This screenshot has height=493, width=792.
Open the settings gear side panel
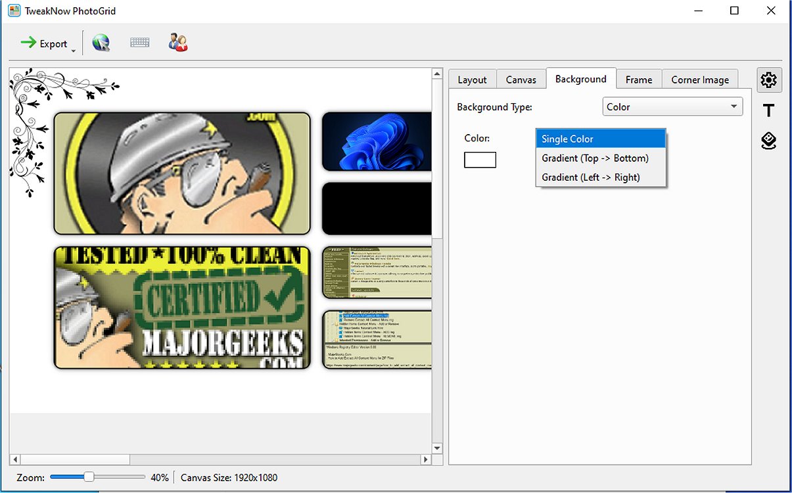pyautogui.click(x=768, y=80)
